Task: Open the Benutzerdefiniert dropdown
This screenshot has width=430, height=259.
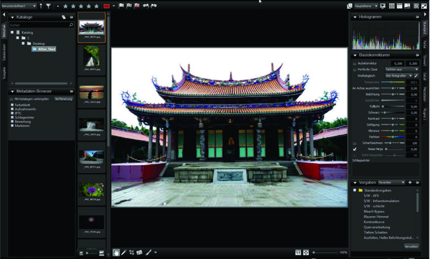Action: click(x=18, y=6)
